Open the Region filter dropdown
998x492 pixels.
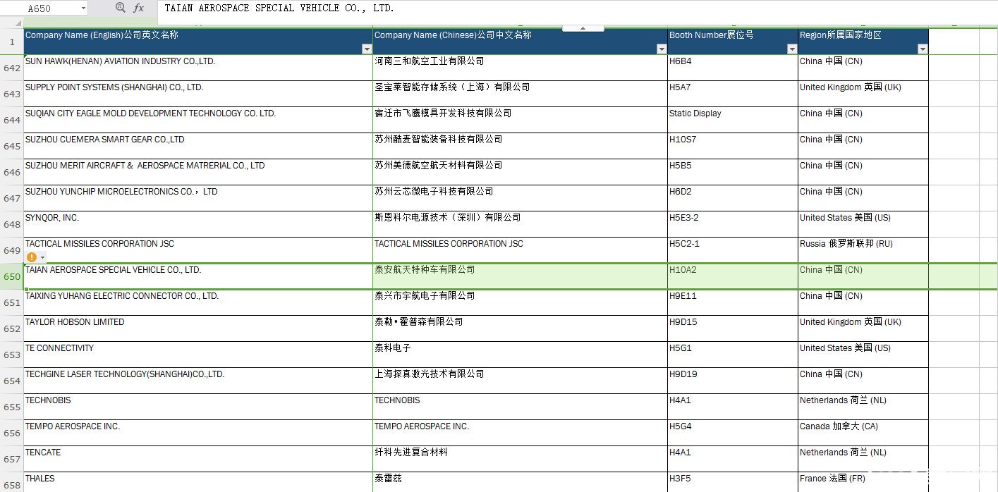click(923, 49)
